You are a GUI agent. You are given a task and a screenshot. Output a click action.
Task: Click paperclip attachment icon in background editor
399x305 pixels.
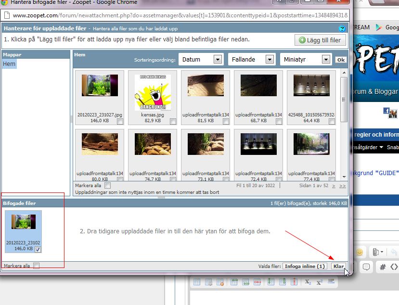[375, 252]
